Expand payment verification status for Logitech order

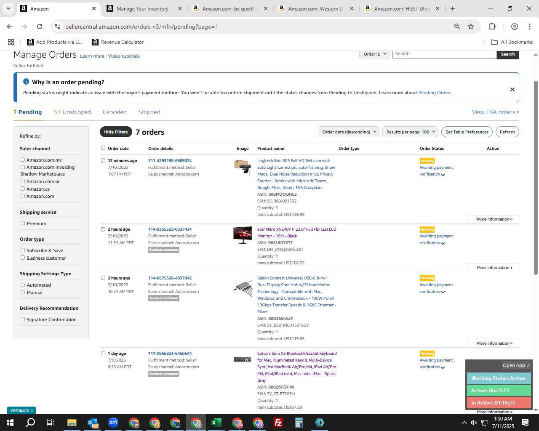tap(443, 175)
